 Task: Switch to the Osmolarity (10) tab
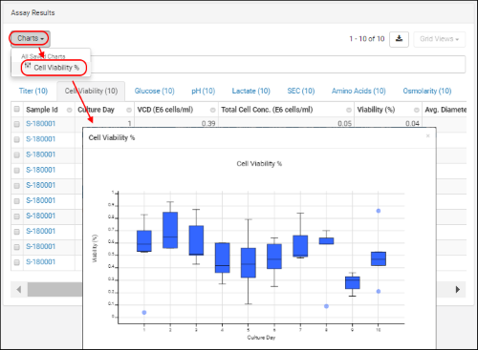click(427, 91)
